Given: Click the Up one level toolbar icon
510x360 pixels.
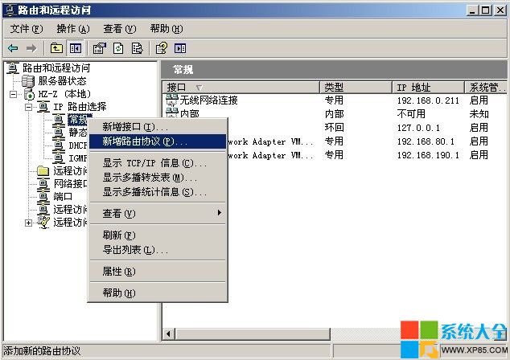Looking at the screenshot, I should coord(56,48).
